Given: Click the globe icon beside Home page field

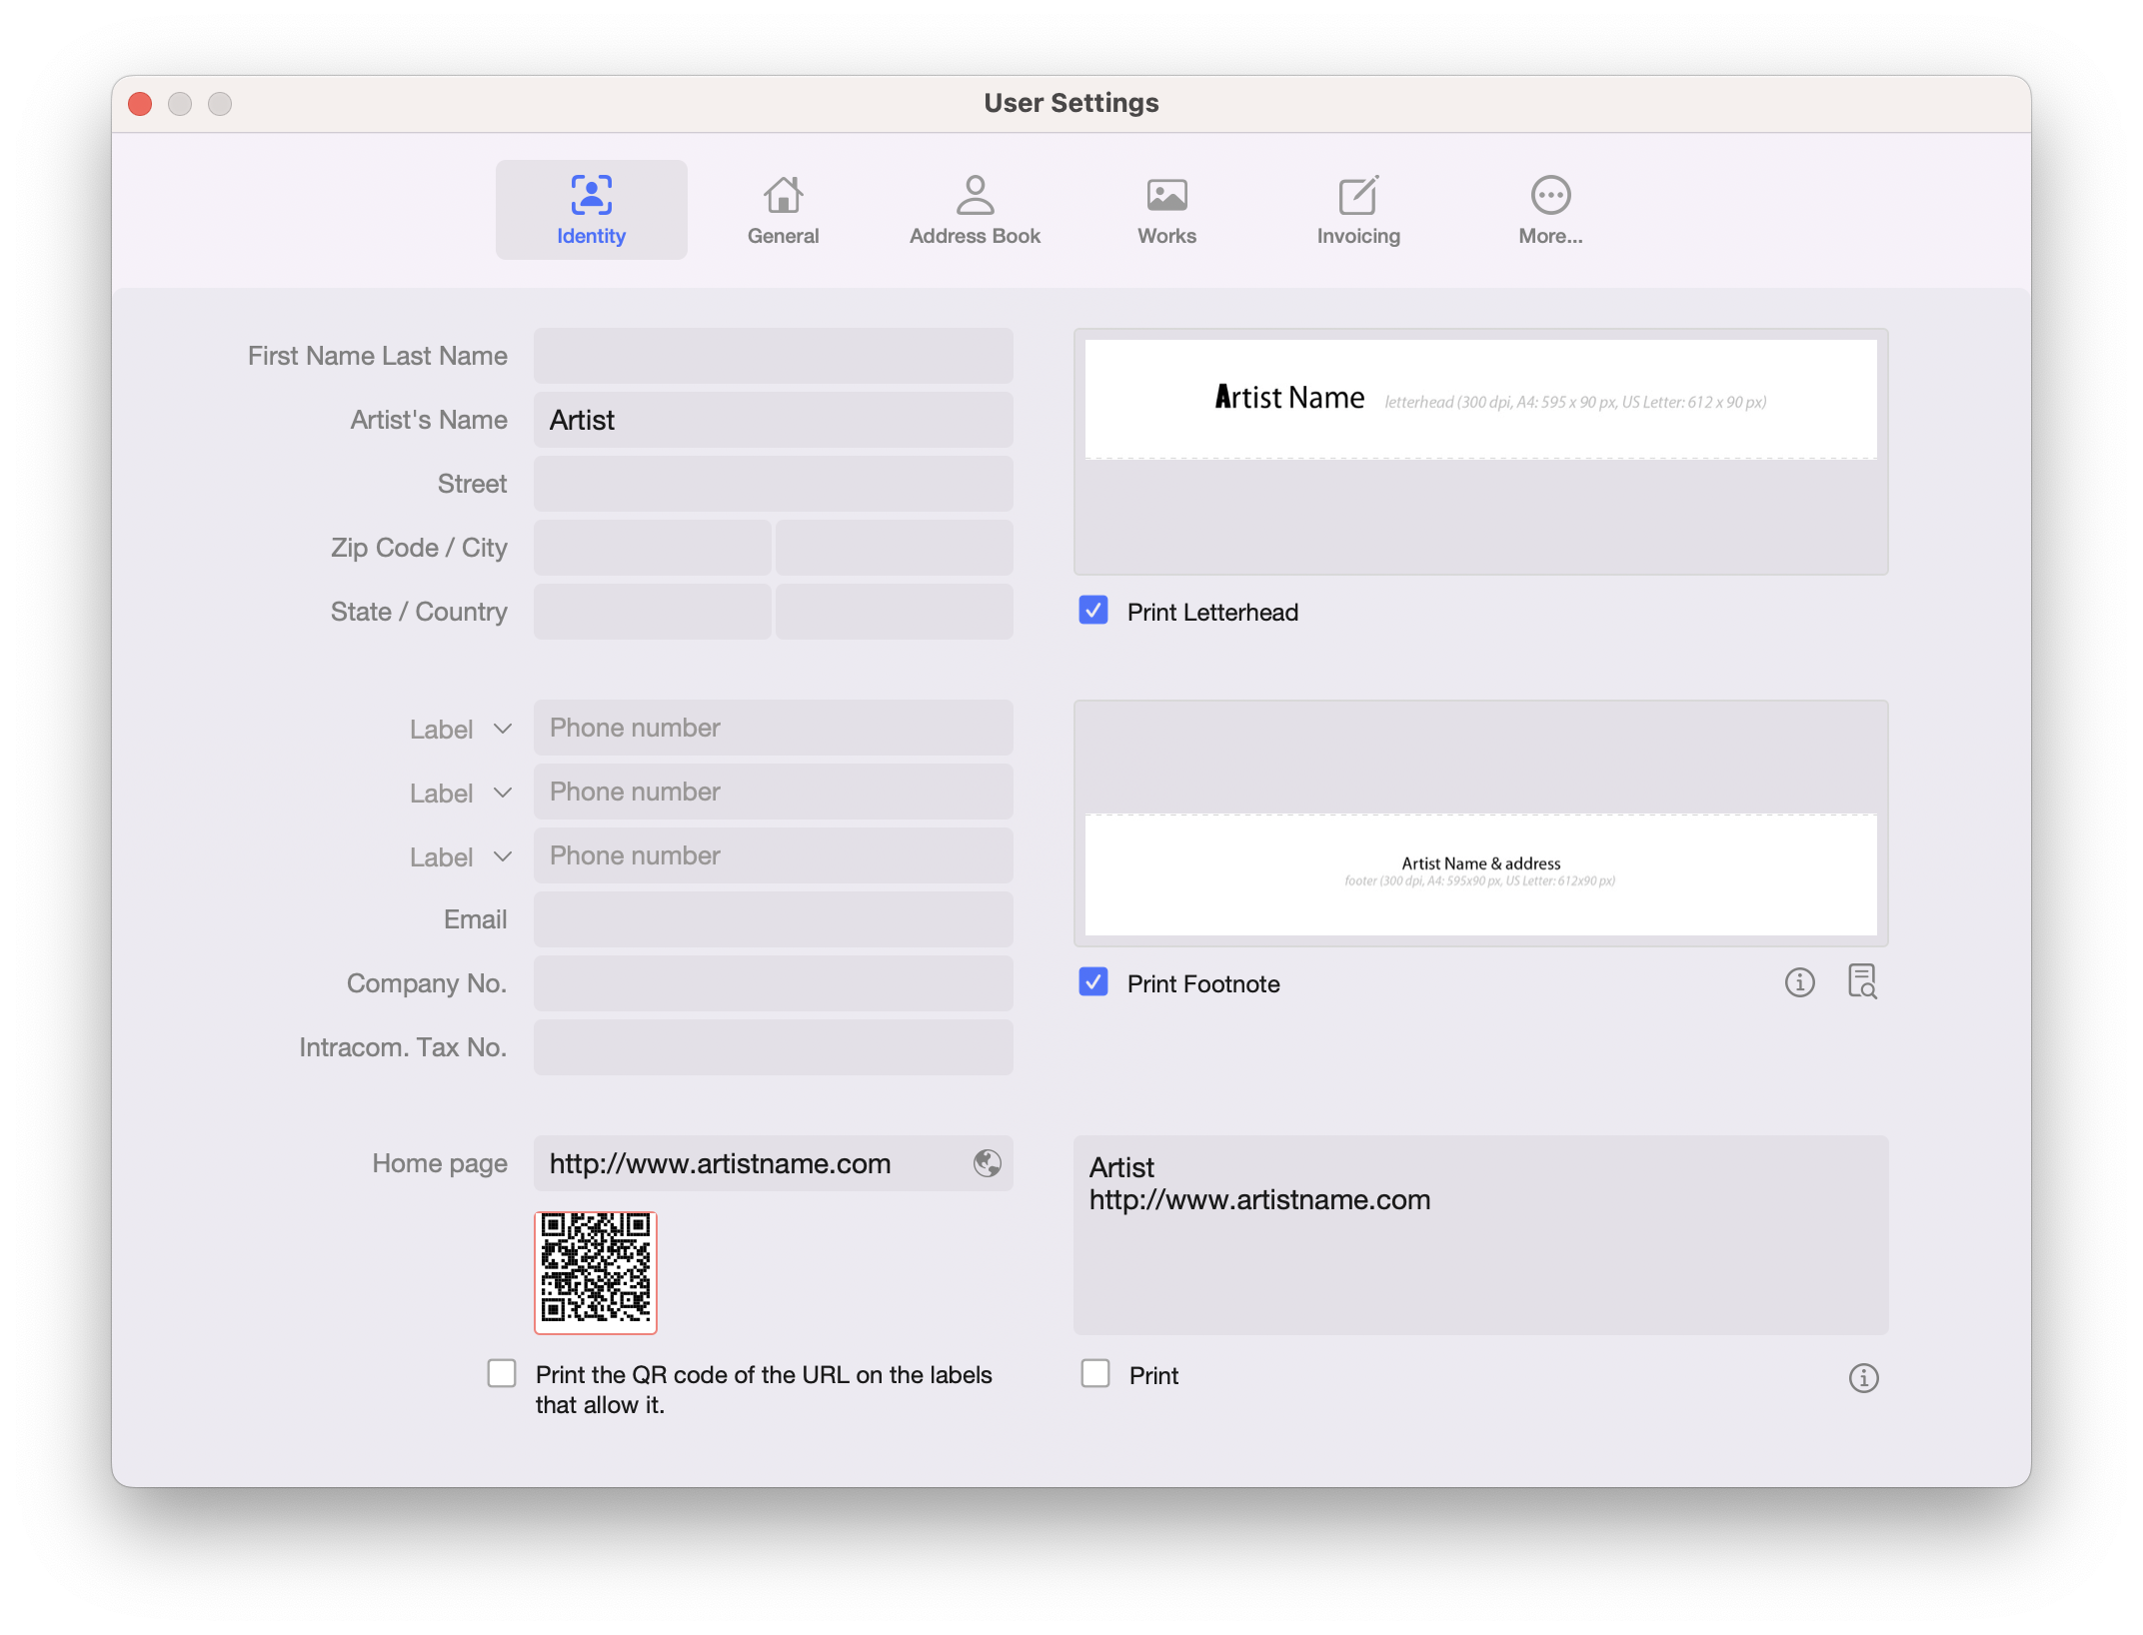Looking at the screenshot, I should (986, 1163).
